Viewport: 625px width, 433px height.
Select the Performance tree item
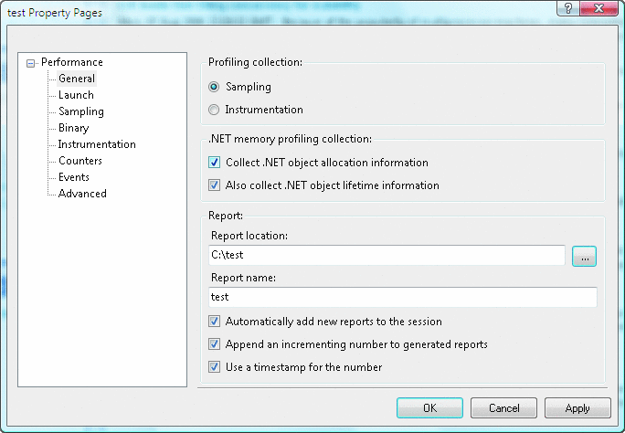pyautogui.click(x=72, y=62)
